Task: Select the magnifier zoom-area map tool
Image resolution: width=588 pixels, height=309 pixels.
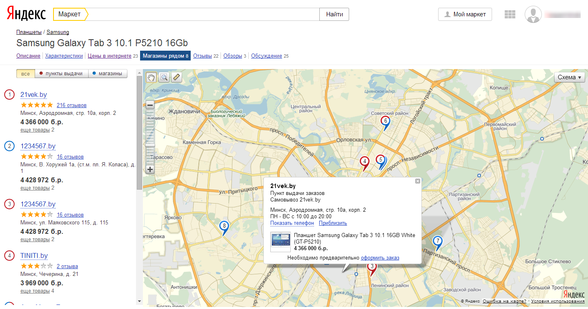Action: 164,77
